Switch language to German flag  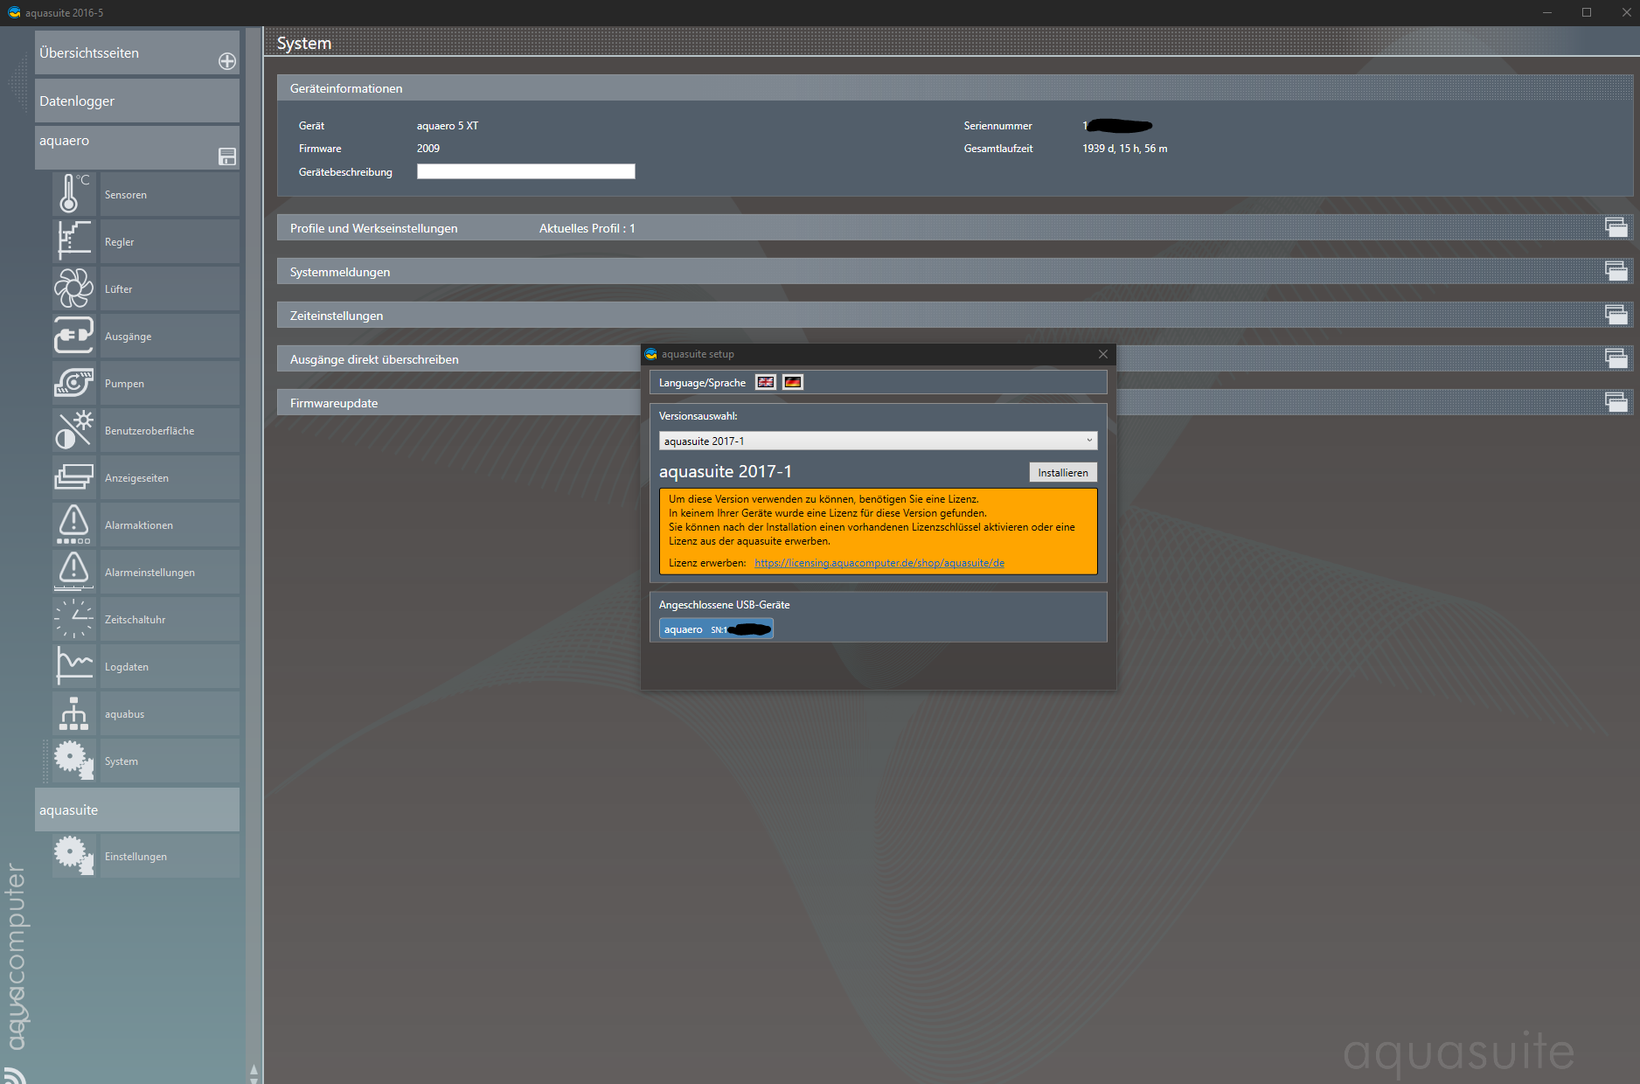click(793, 382)
